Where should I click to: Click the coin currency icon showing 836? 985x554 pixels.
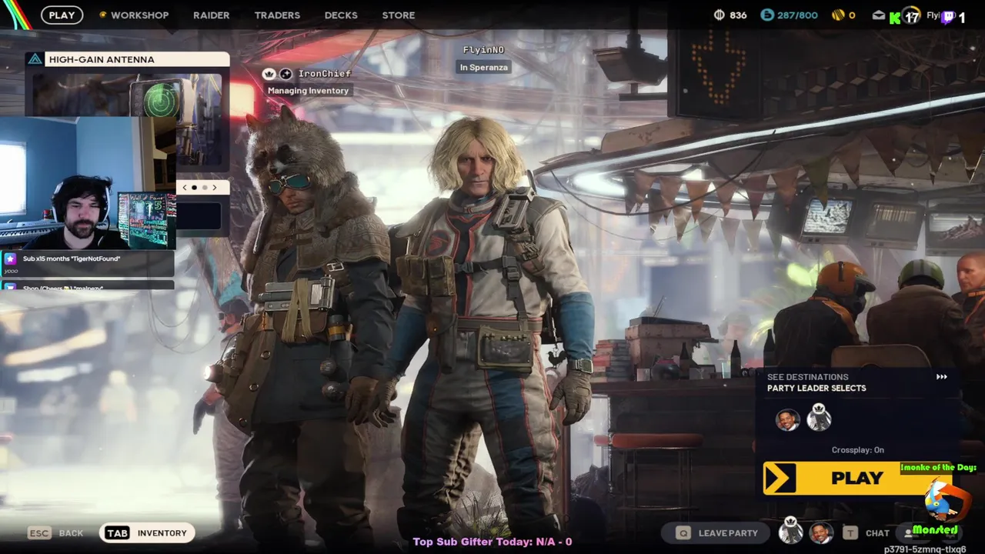(720, 15)
